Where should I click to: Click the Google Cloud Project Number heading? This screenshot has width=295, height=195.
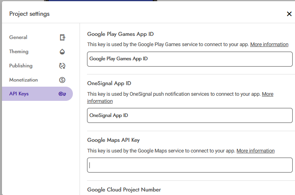[124, 190]
